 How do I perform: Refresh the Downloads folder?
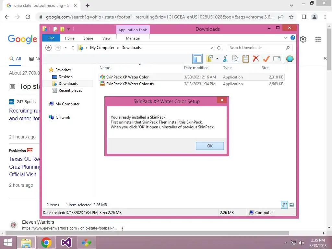tap(219, 48)
